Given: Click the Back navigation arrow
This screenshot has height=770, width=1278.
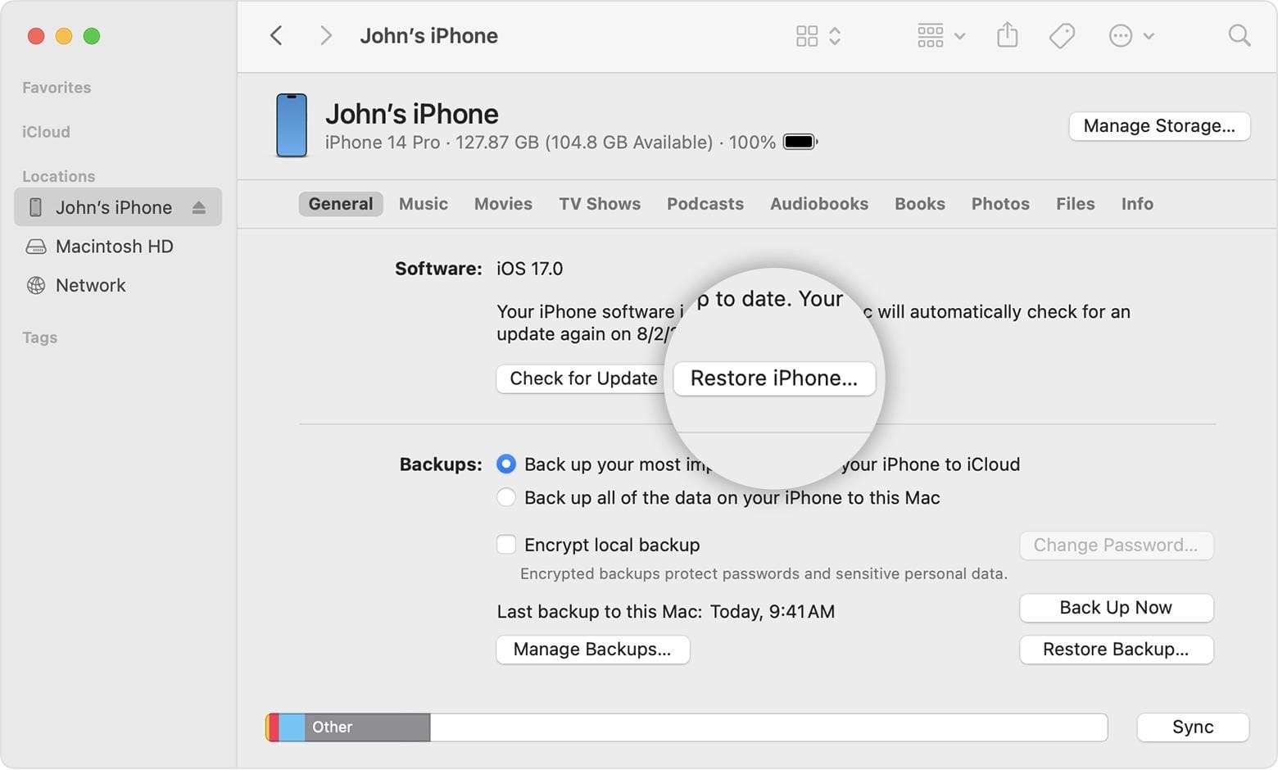Looking at the screenshot, I should pyautogui.click(x=276, y=35).
